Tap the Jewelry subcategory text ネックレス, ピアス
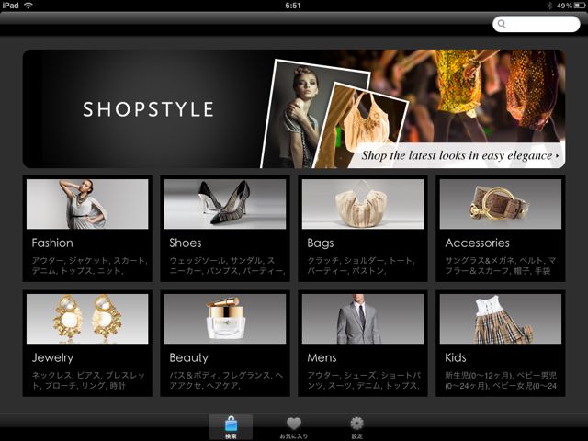 click(x=88, y=380)
